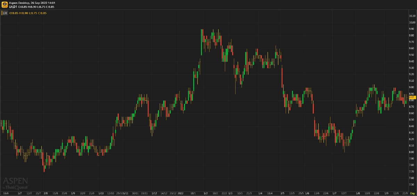Select the 2022 year marker on time axis

click(x=180, y=193)
